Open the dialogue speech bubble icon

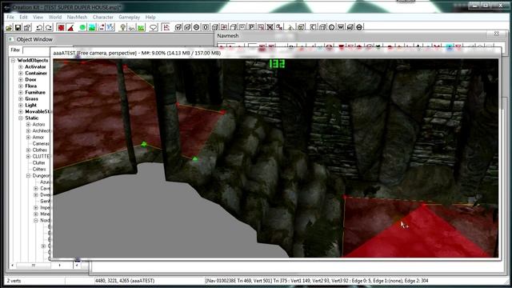153,27
